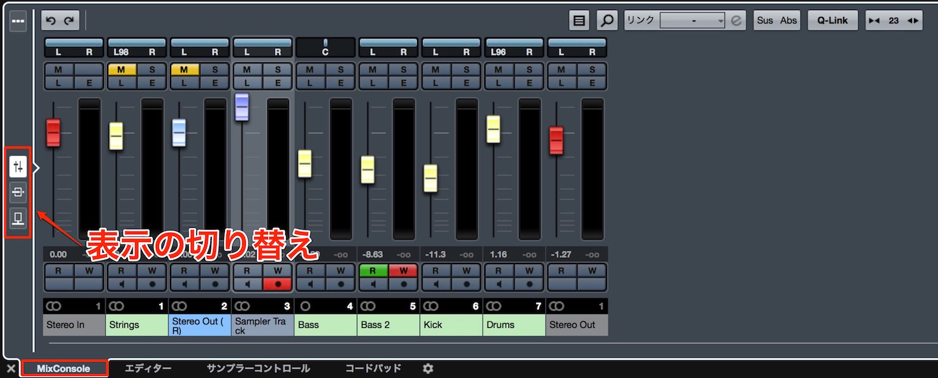Unmute the Strings channel
This screenshot has height=378, width=938.
click(122, 70)
